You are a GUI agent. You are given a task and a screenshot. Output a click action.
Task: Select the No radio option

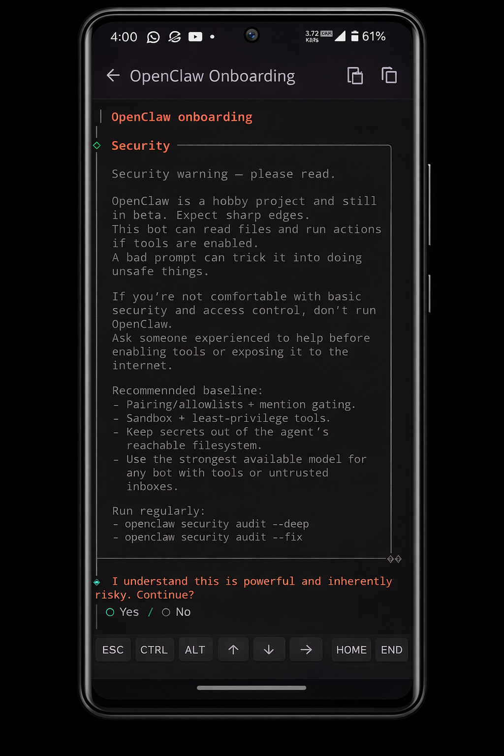(166, 612)
